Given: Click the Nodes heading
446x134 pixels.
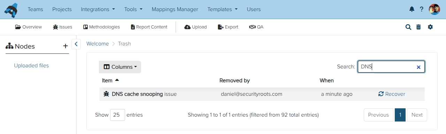Looking at the screenshot, I should 25,46.
